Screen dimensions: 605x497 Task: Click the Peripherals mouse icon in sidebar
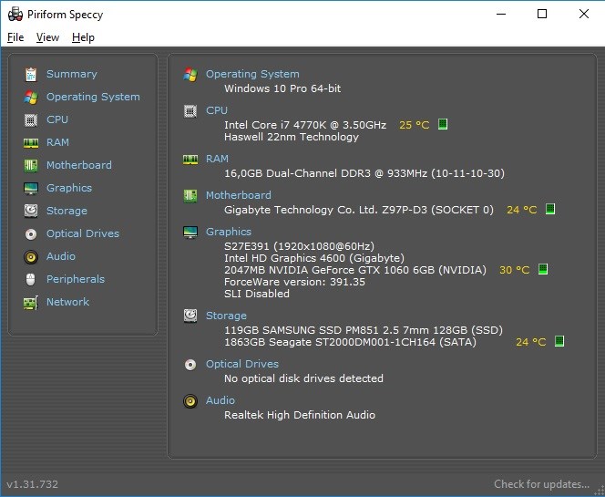[x=31, y=279]
